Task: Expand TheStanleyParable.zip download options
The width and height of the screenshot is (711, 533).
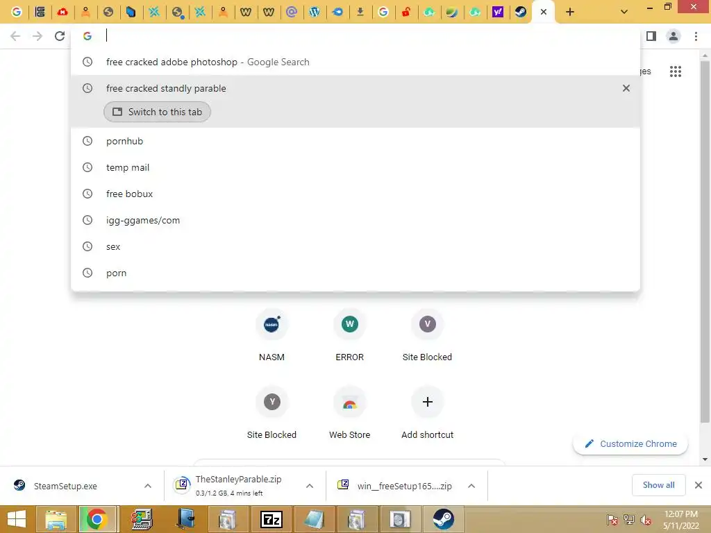Action: pyautogui.click(x=310, y=486)
